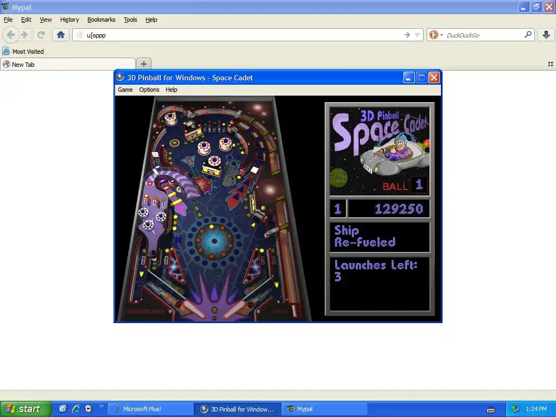Click the browser Forward arrow button
The width and height of the screenshot is (556, 417).
(x=24, y=35)
